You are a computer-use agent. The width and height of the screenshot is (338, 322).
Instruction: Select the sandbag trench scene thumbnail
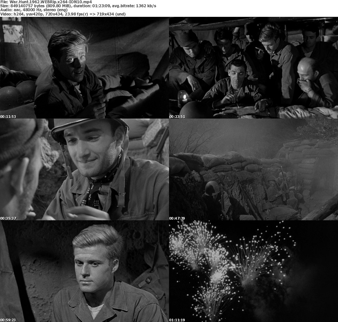[253, 169]
